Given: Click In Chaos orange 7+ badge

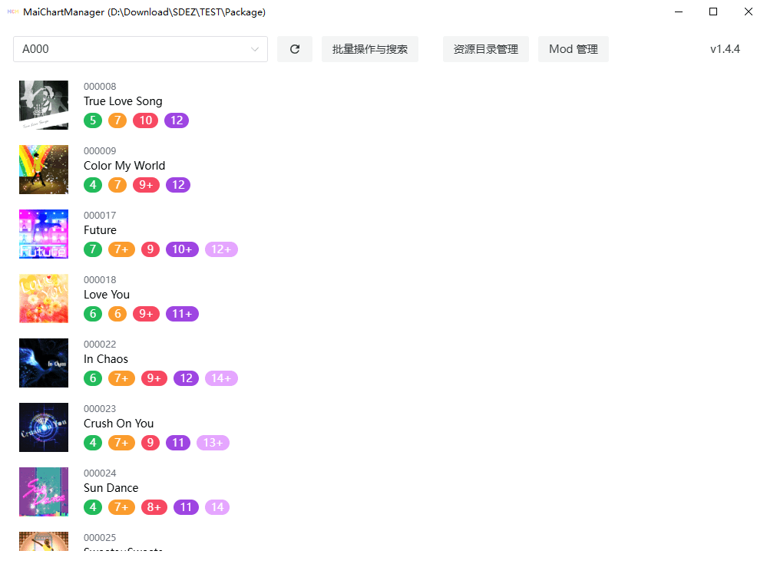Looking at the screenshot, I should tap(121, 378).
